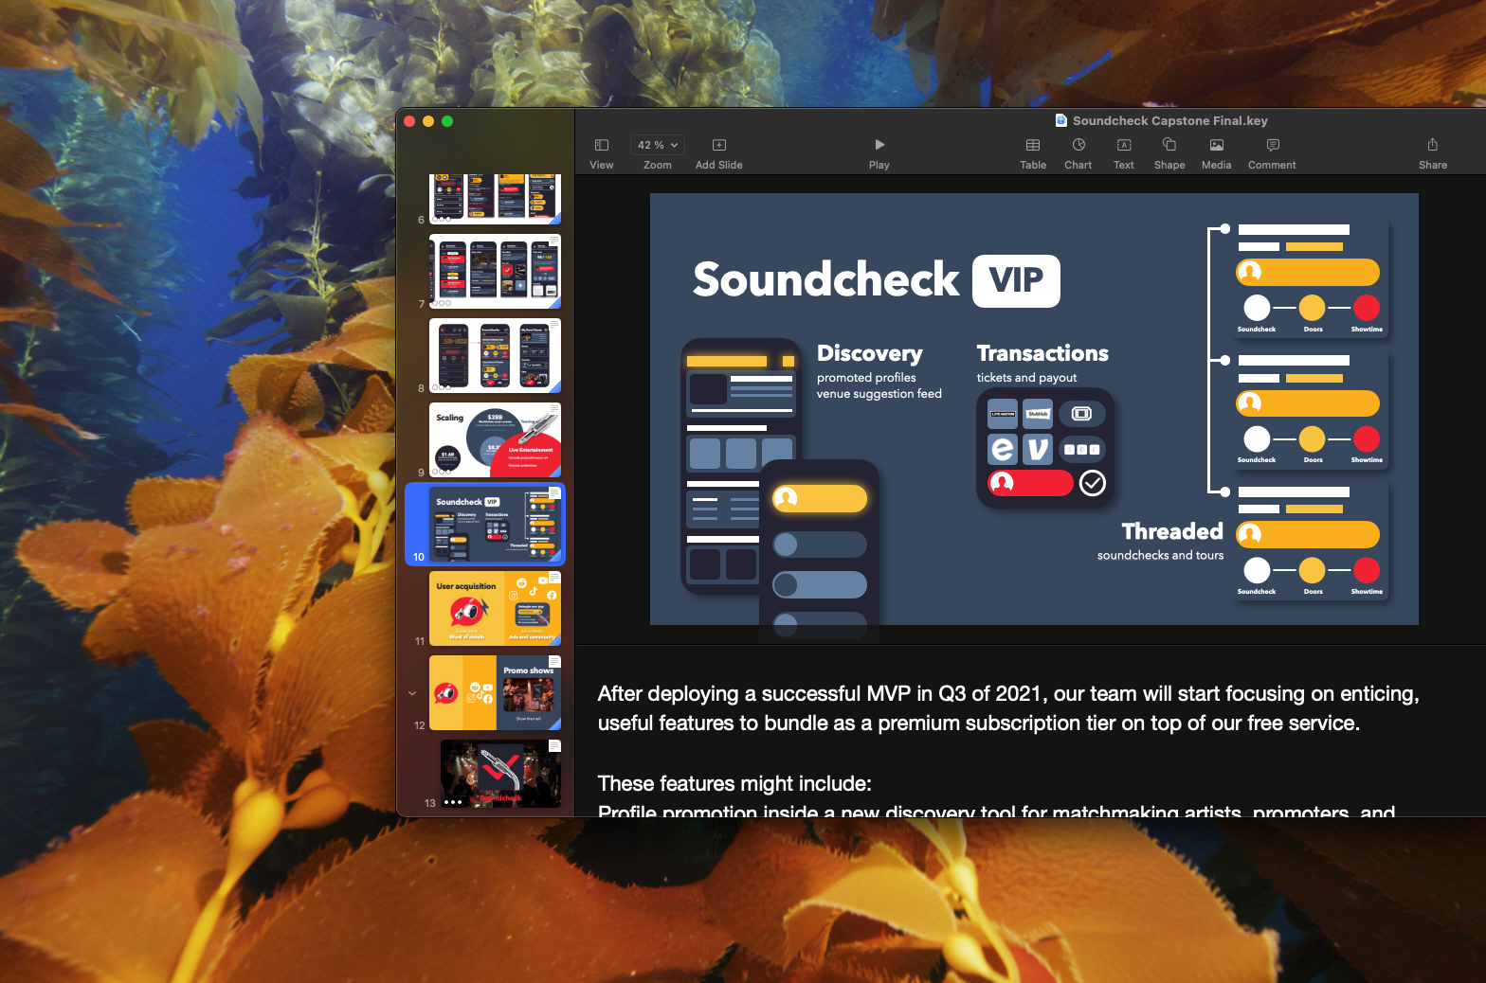This screenshot has width=1486, height=983.
Task: Select the VIP badge on the slide
Action: [1016, 280]
